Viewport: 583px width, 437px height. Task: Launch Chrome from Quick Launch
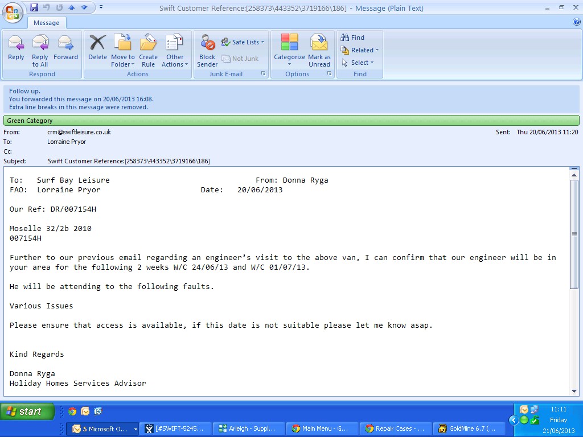72,411
